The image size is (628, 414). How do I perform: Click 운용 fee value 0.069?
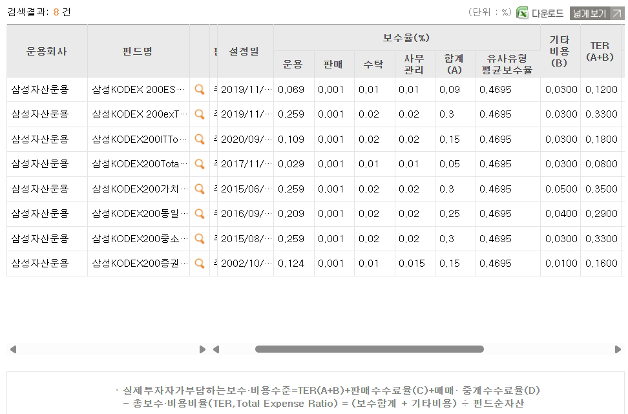tap(291, 90)
